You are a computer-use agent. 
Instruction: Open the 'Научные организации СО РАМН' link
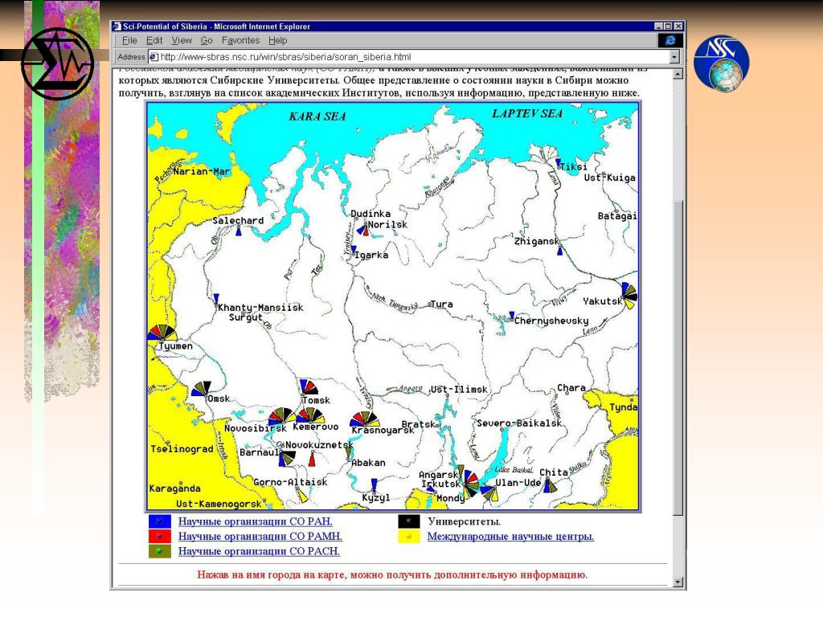260,536
